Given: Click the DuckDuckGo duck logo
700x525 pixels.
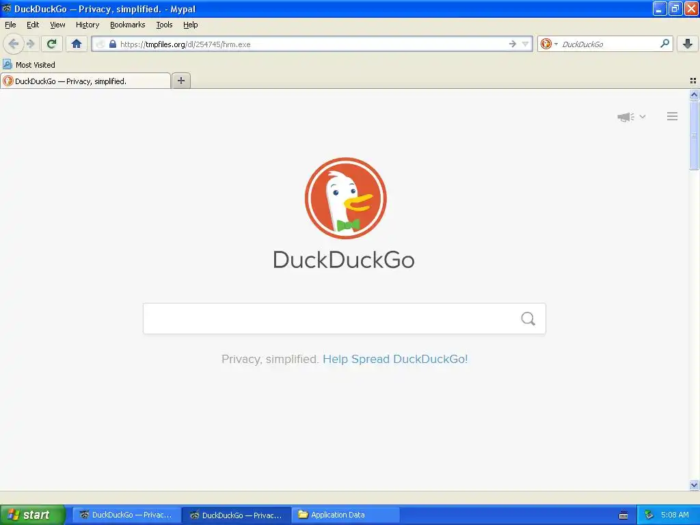Looking at the screenshot, I should click(345, 198).
